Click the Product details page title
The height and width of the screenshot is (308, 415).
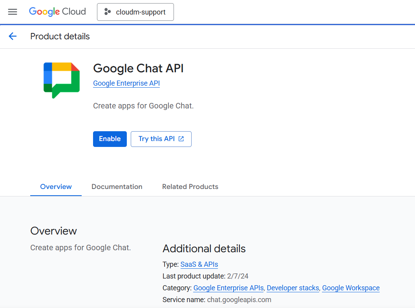click(x=60, y=37)
